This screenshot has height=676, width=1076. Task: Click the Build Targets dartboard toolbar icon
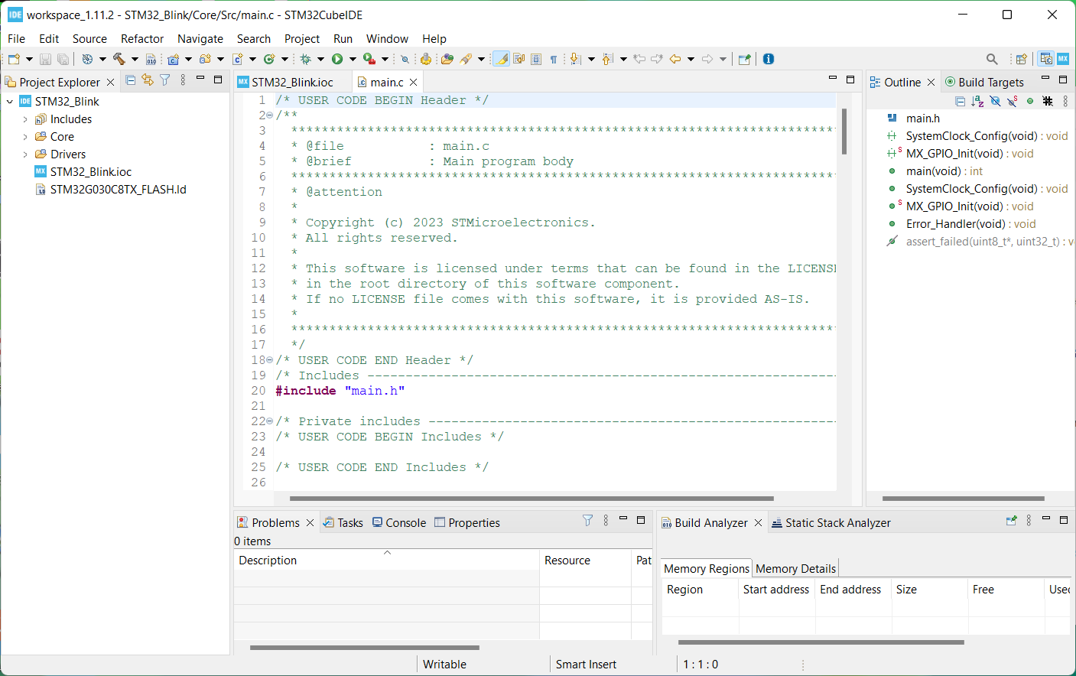[x=87, y=59]
